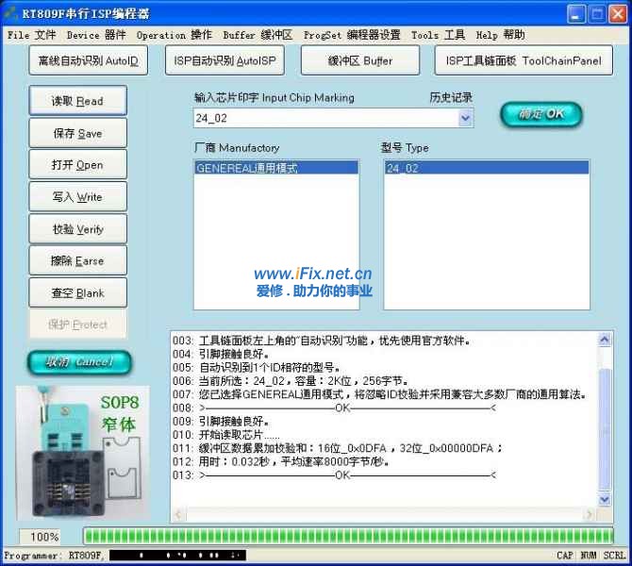Viewport: 632px width, 566px height.
Task: Open the File 文件 menu
Action: click(31, 35)
